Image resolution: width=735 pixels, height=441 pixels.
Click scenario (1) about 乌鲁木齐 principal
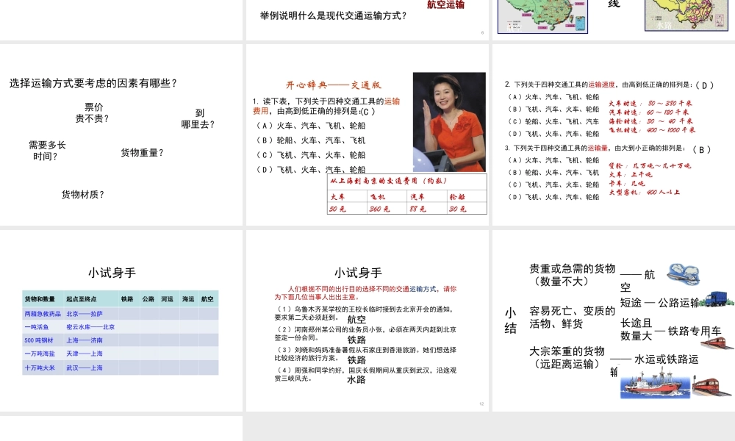[365, 313]
